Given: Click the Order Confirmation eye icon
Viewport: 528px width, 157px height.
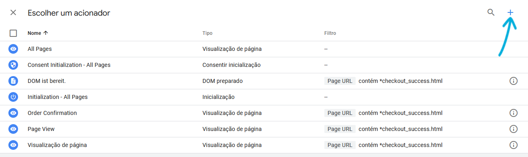Looking at the screenshot, I should point(13,113).
